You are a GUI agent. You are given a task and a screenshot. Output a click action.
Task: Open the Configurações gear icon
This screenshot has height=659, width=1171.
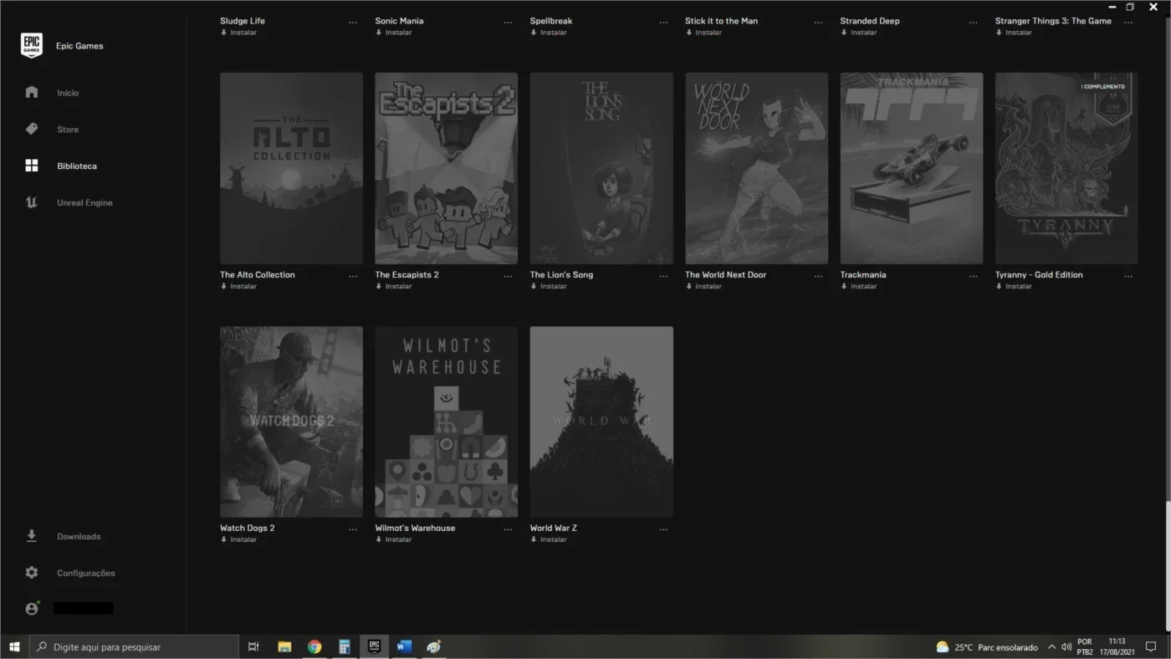(32, 573)
